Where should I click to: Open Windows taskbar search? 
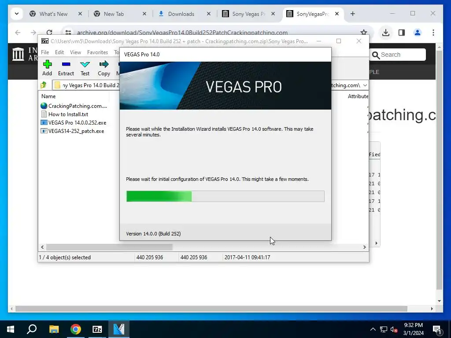(x=32, y=329)
